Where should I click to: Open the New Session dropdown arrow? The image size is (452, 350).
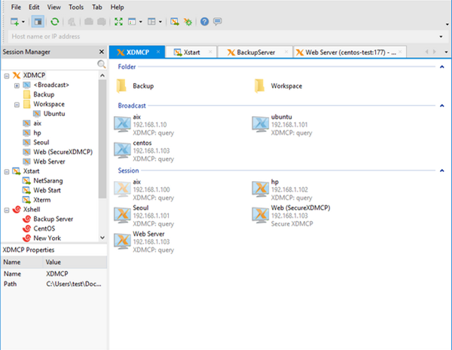pos(25,21)
